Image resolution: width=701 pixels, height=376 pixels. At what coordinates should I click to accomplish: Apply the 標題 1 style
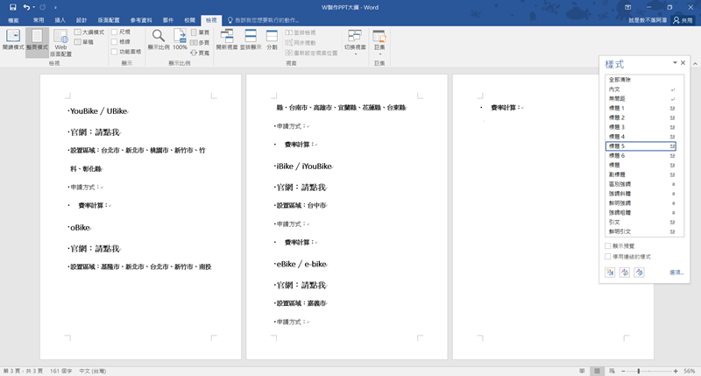coord(641,108)
